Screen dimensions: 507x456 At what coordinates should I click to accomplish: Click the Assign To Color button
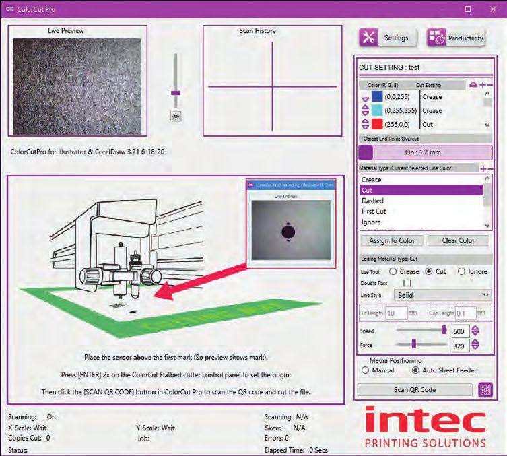392,240
